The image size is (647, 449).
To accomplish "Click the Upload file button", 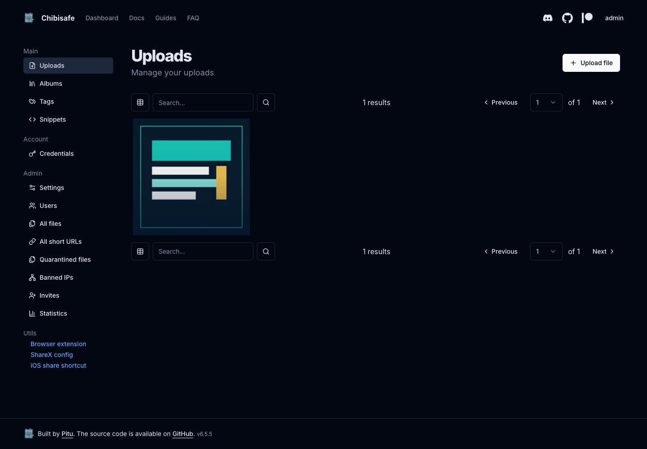I will [591, 63].
